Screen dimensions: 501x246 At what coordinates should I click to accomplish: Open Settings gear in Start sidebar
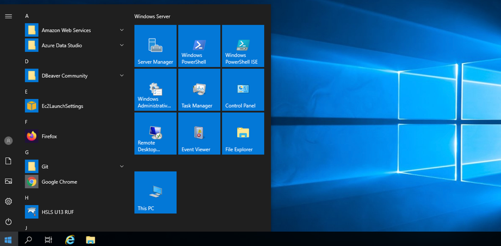tap(8, 201)
